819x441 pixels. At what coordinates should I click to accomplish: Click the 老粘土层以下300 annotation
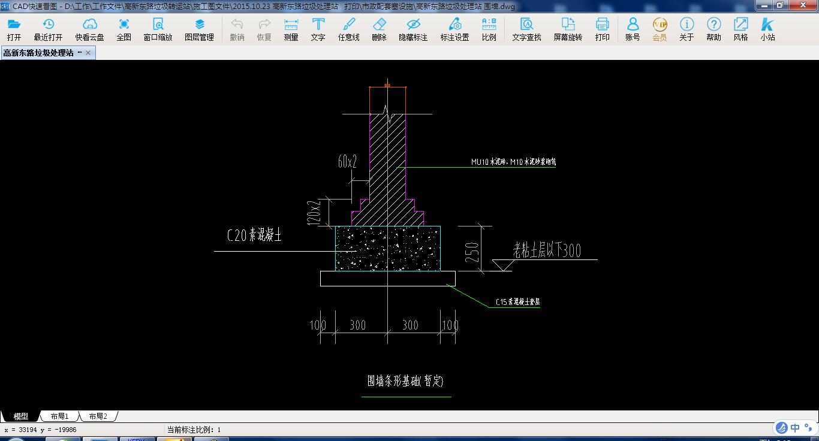547,250
